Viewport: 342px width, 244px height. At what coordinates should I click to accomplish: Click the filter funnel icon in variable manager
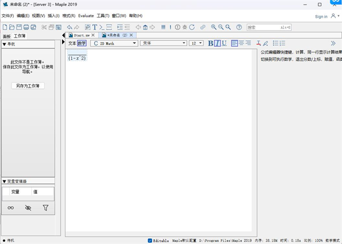[x=46, y=208]
